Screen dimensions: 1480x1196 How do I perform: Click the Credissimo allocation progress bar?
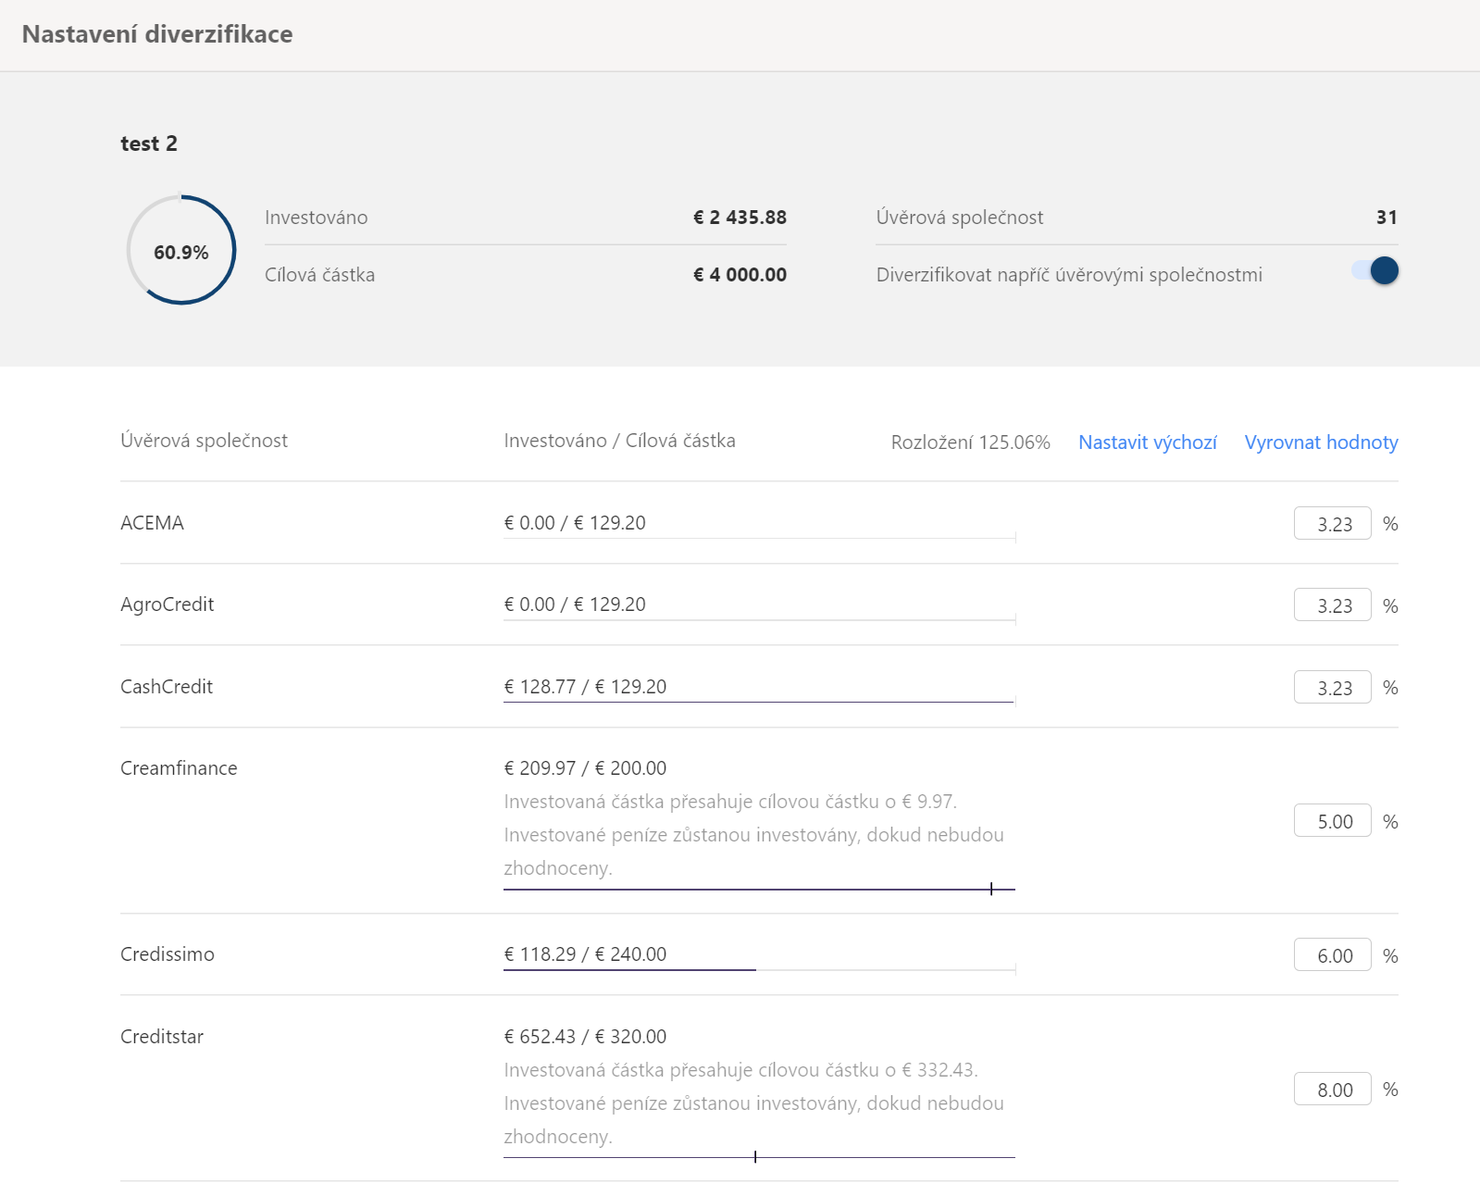(759, 969)
